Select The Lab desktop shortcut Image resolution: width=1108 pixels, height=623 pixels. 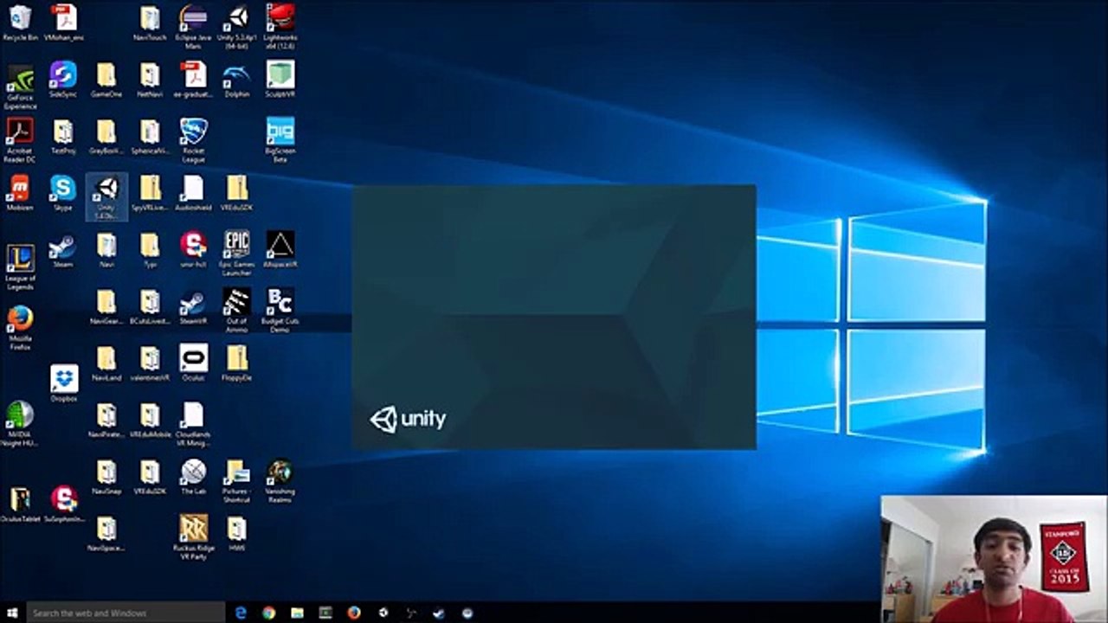click(x=193, y=477)
